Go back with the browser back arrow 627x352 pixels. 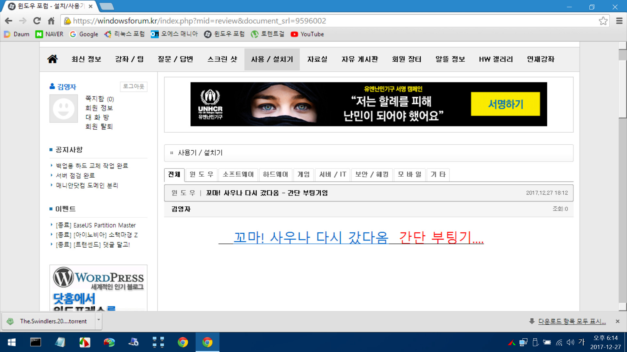tap(8, 21)
